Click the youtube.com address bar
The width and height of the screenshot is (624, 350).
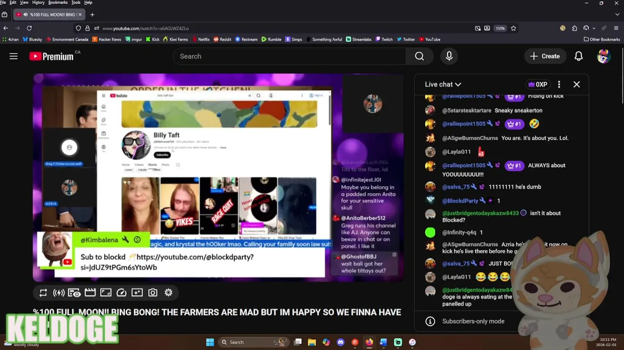pos(287,28)
